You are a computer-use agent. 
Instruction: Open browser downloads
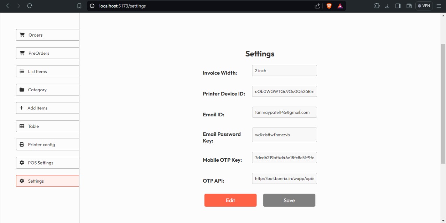(387, 6)
